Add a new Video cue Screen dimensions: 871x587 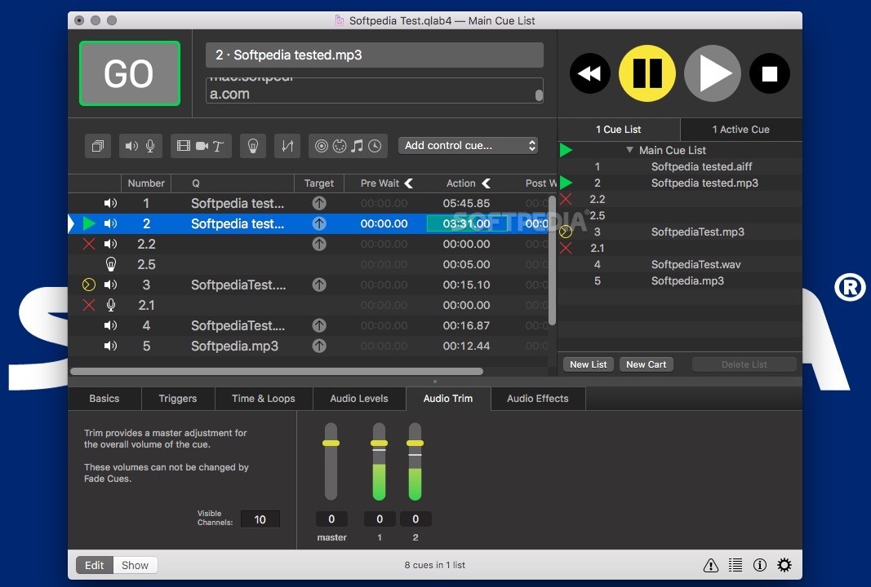[x=184, y=146]
